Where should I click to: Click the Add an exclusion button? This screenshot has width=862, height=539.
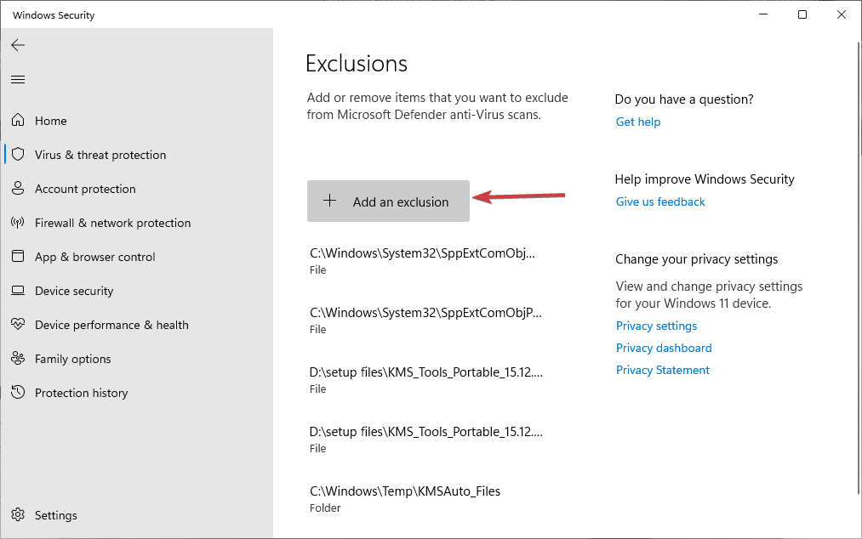pyautogui.click(x=388, y=201)
